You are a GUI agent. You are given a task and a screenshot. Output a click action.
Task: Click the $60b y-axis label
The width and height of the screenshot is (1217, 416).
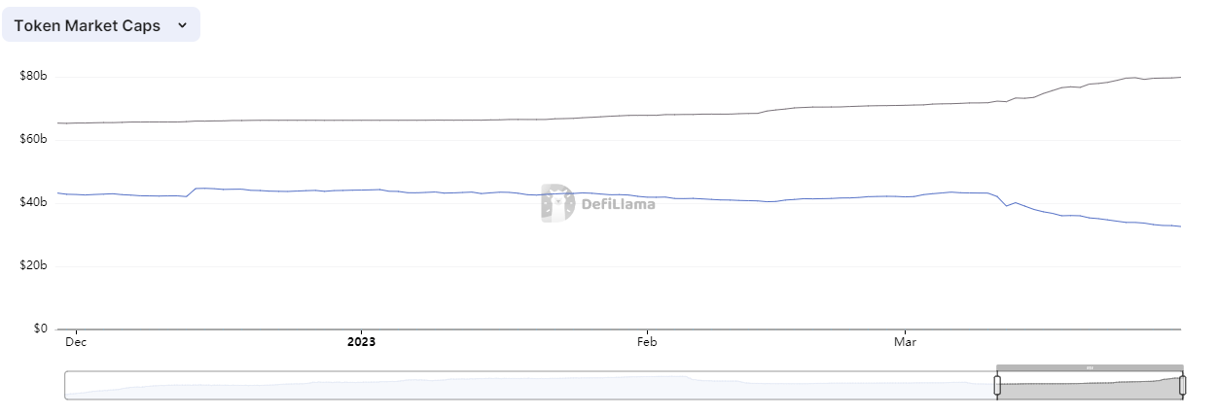click(x=33, y=140)
